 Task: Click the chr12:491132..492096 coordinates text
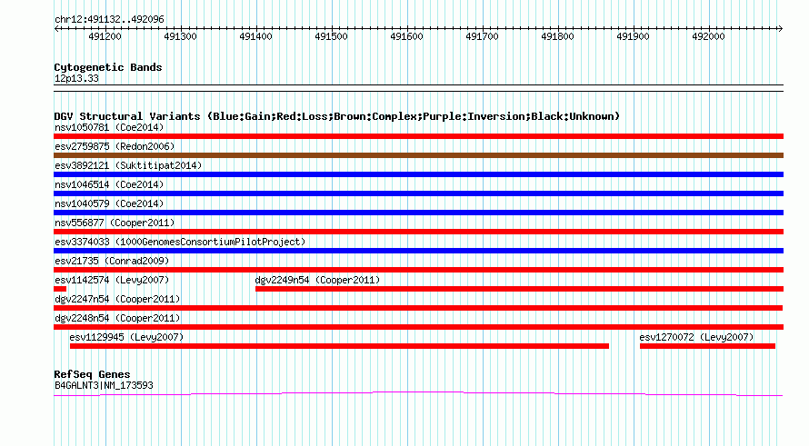[x=109, y=20]
